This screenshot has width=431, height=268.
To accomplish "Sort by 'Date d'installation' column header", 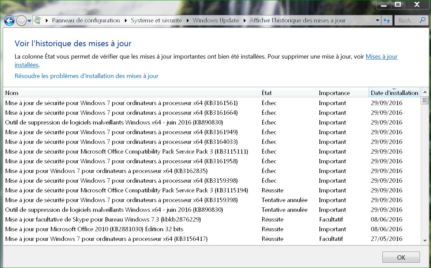I will [394, 93].
